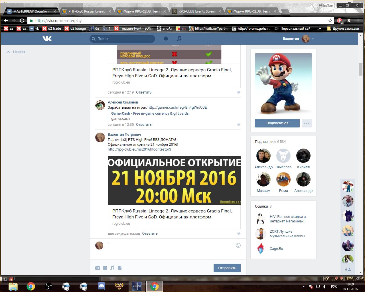365x292 pixels.
Task: Open subscriber 'Кирилл' avatar
Action: point(303,156)
